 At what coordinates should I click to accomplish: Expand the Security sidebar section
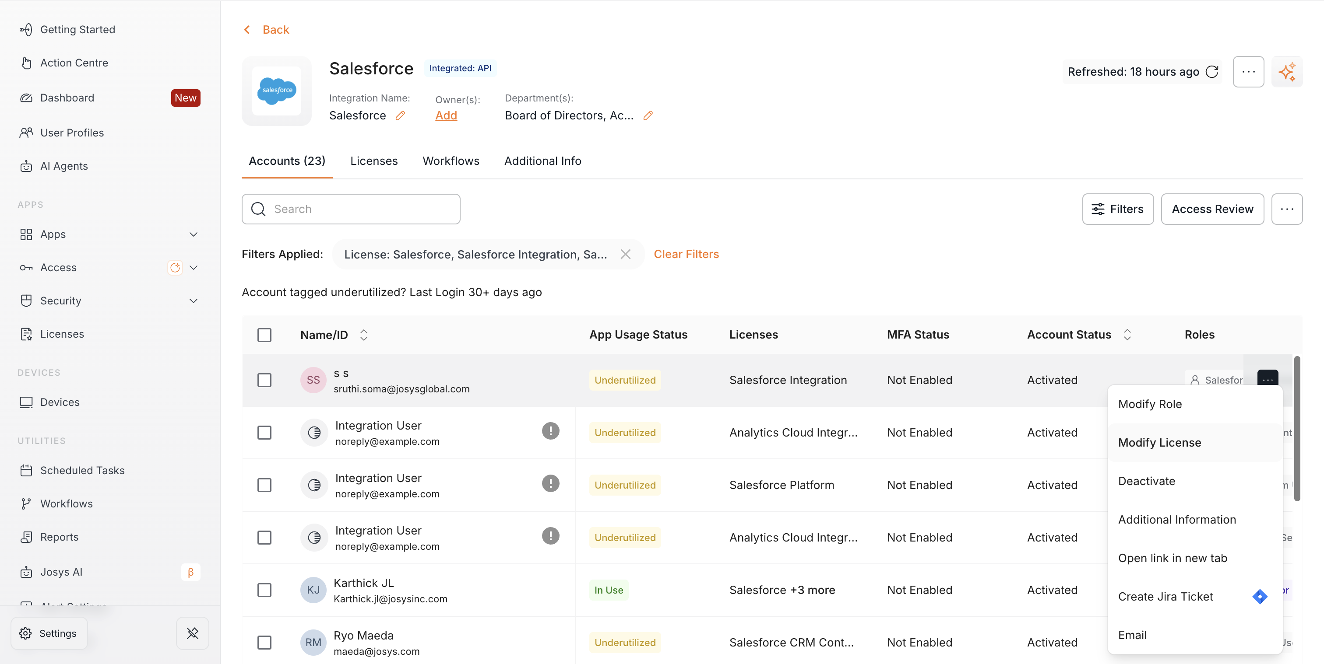(193, 301)
